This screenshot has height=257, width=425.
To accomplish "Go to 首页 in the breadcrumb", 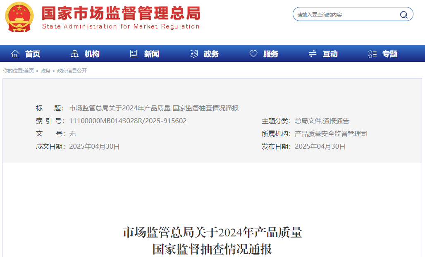I will coord(29,71).
